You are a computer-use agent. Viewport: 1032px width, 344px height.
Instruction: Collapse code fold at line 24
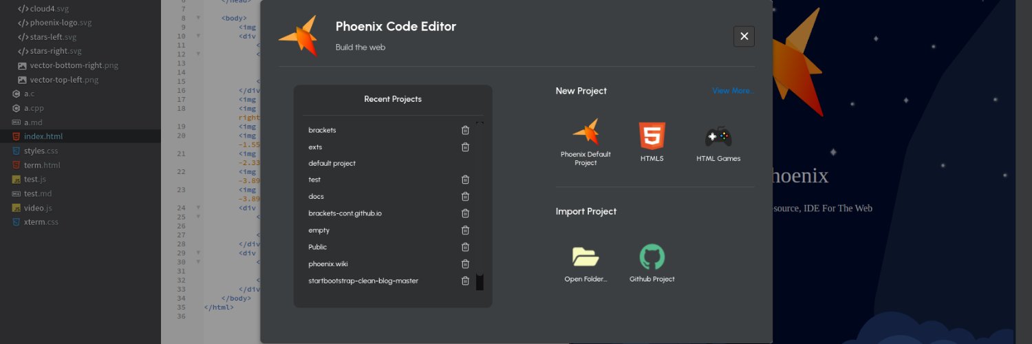point(198,207)
